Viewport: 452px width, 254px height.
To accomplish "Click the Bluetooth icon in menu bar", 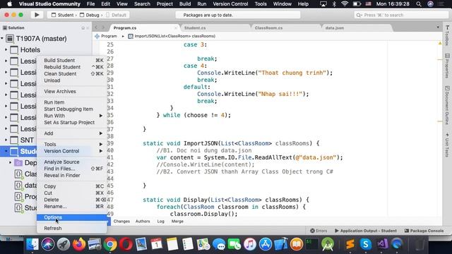I will point(334,4).
